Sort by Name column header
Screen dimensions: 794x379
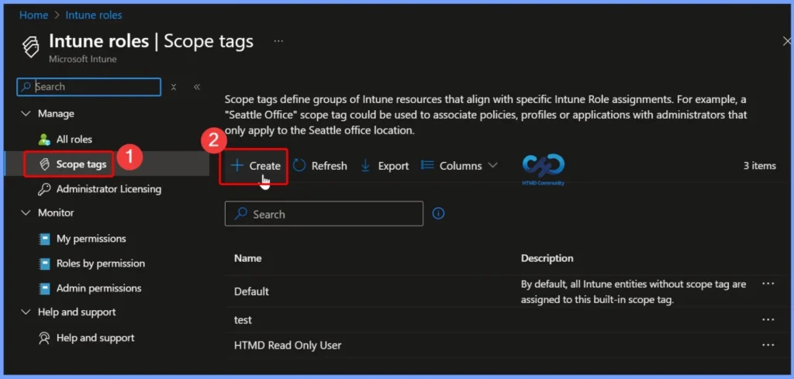(247, 258)
